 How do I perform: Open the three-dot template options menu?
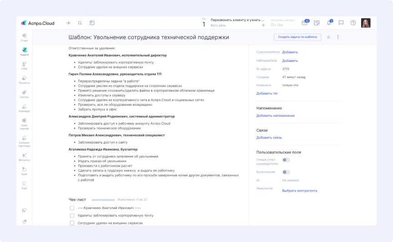point(338,37)
